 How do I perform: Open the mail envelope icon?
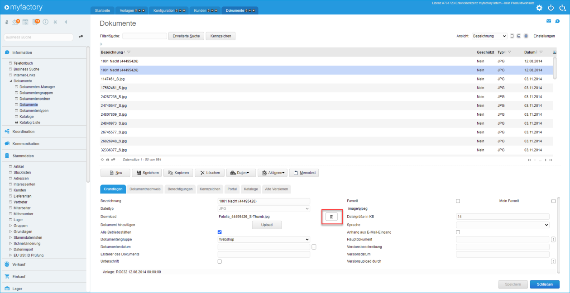(x=549, y=21)
